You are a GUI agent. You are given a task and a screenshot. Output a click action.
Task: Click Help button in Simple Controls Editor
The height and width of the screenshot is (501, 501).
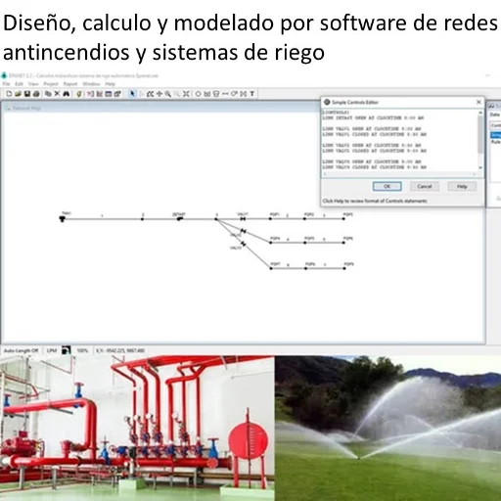(x=462, y=187)
